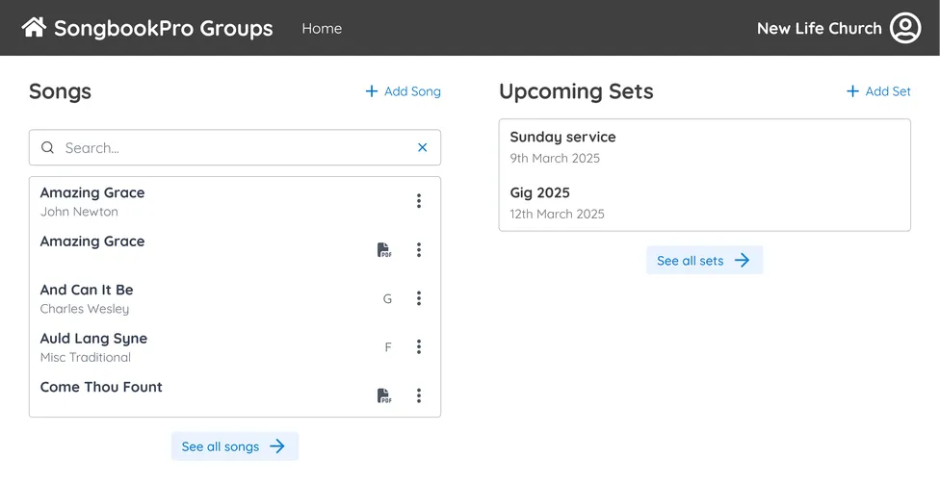
Task: Expand the Auld Lang Syne options menu
Action: [419, 347]
